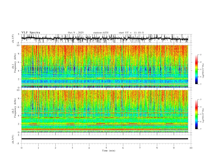This screenshot has width=215, height=166.
Task: Click the "start UT = 11:10:0" header text
Action: 131,33
